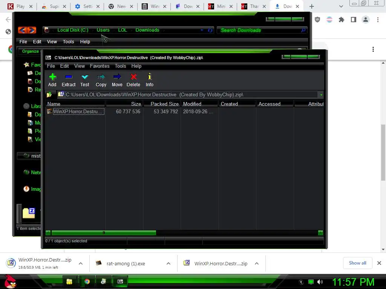
Task: Select the WinXP.Horror.Destru... file entry
Action: [75, 111]
